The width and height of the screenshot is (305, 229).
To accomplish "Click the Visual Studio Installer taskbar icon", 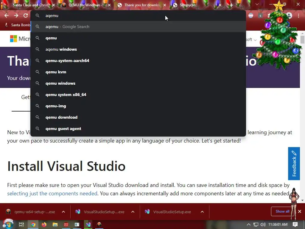I will point(88,225).
